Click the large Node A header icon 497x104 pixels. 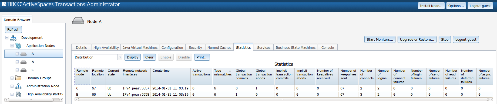coord(78,21)
